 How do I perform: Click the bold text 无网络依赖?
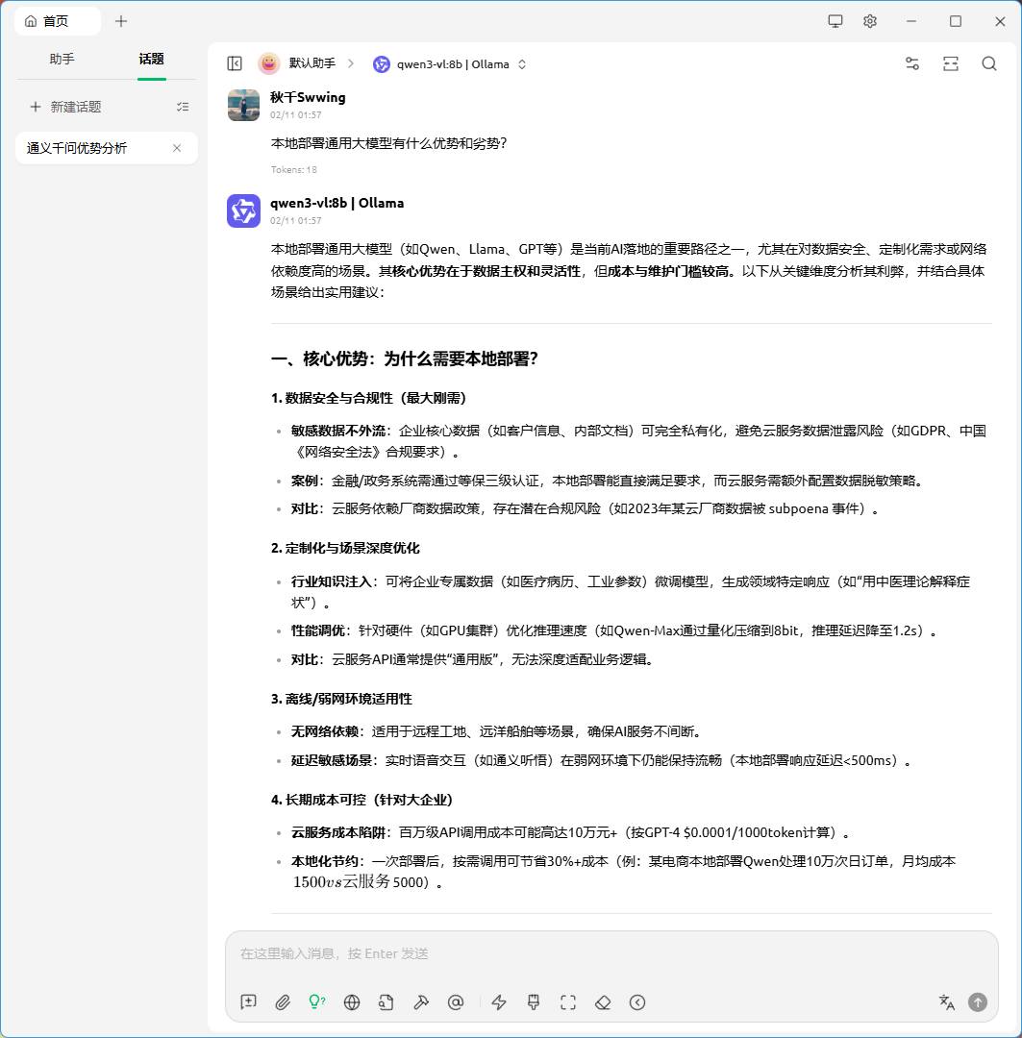click(325, 731)
